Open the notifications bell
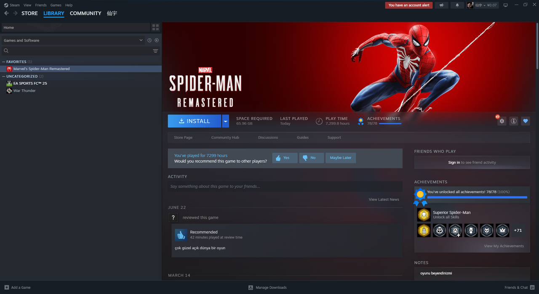The image size is (539, 294). coord(457,5)
